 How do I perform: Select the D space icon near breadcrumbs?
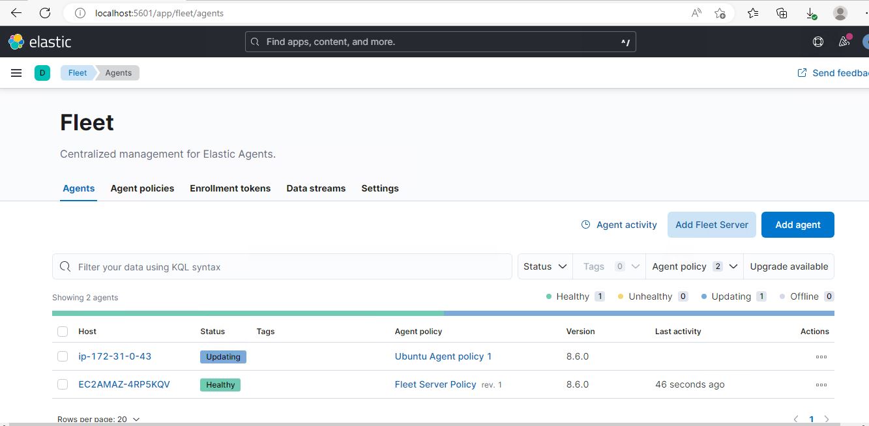[x=42, y=72]
